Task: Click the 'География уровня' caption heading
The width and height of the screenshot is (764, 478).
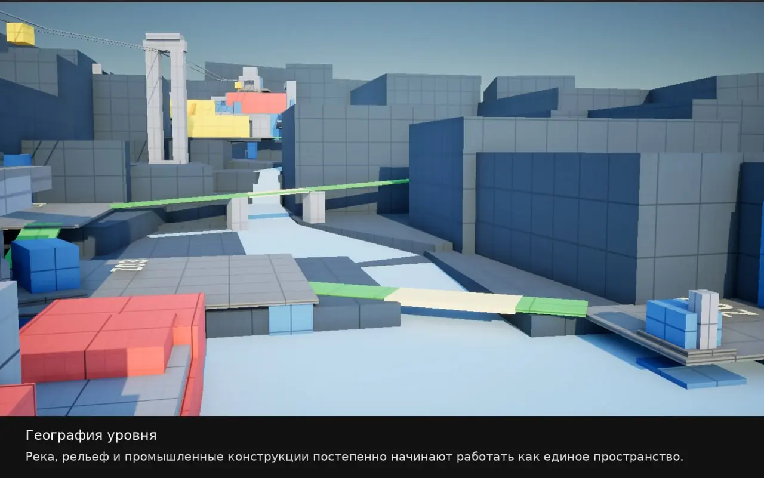Action: (x=91, y=436)
